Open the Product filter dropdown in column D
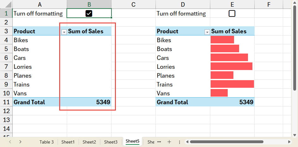The width and height of the screenshot is (298, 147). pyautogui.click(x=207, y=32)
